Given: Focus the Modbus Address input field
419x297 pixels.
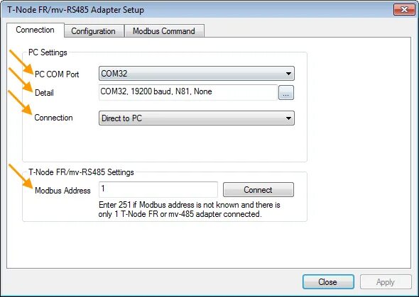Looking at the screenshot, I should point(158,189).
